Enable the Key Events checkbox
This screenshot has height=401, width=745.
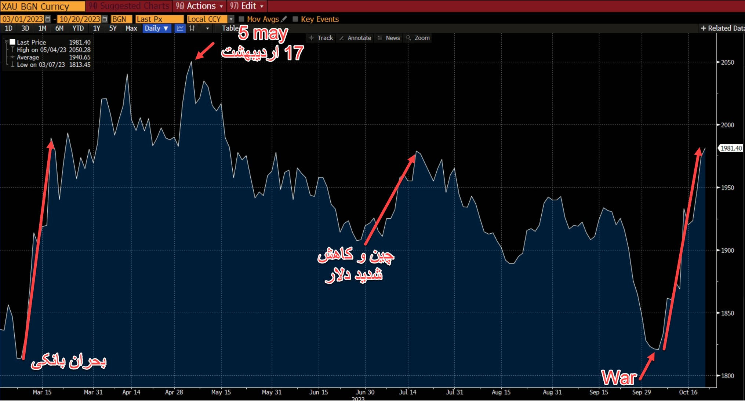[295, 19]
